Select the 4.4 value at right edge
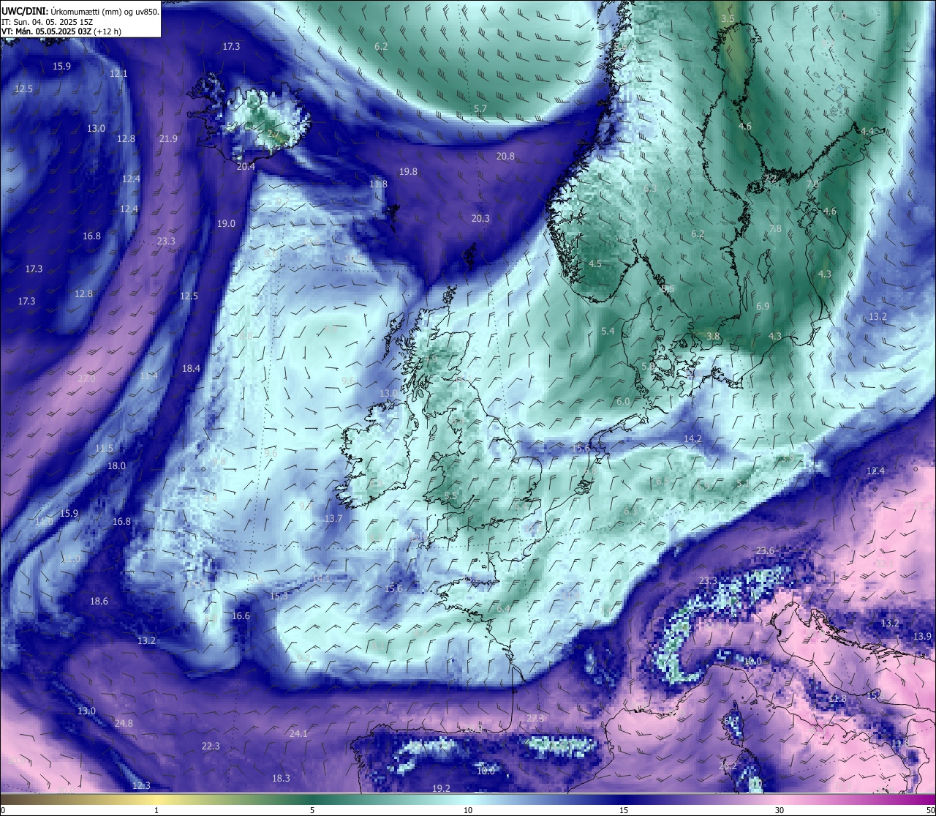Image resolution: width=936 pixels, height=816 pixels. click(x=867, y=132)
